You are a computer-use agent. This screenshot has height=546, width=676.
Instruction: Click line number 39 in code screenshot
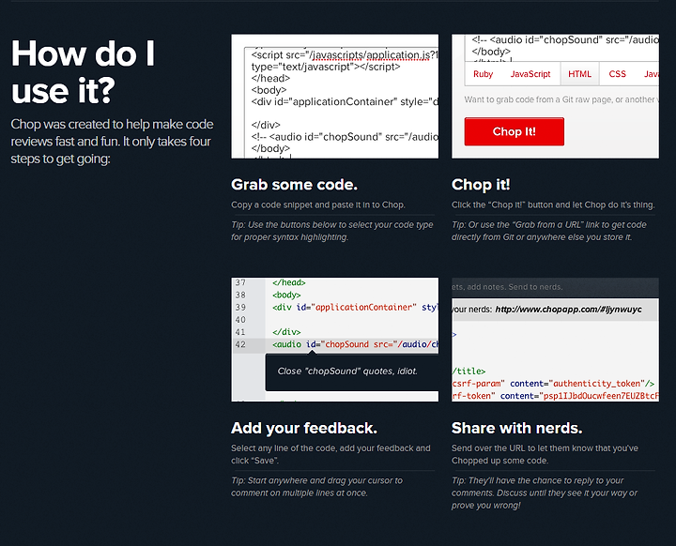[x=240, y=308]
